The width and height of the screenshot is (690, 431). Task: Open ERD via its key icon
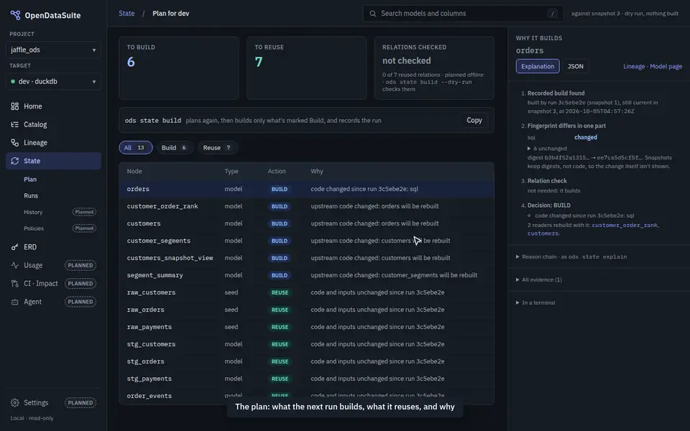15,247
